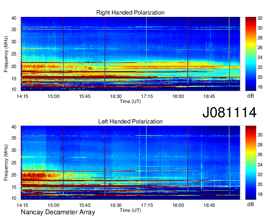Click the Left Handed Polarization spectrogram image
This screenshot has width=267, height=217.
click(130, 163)
